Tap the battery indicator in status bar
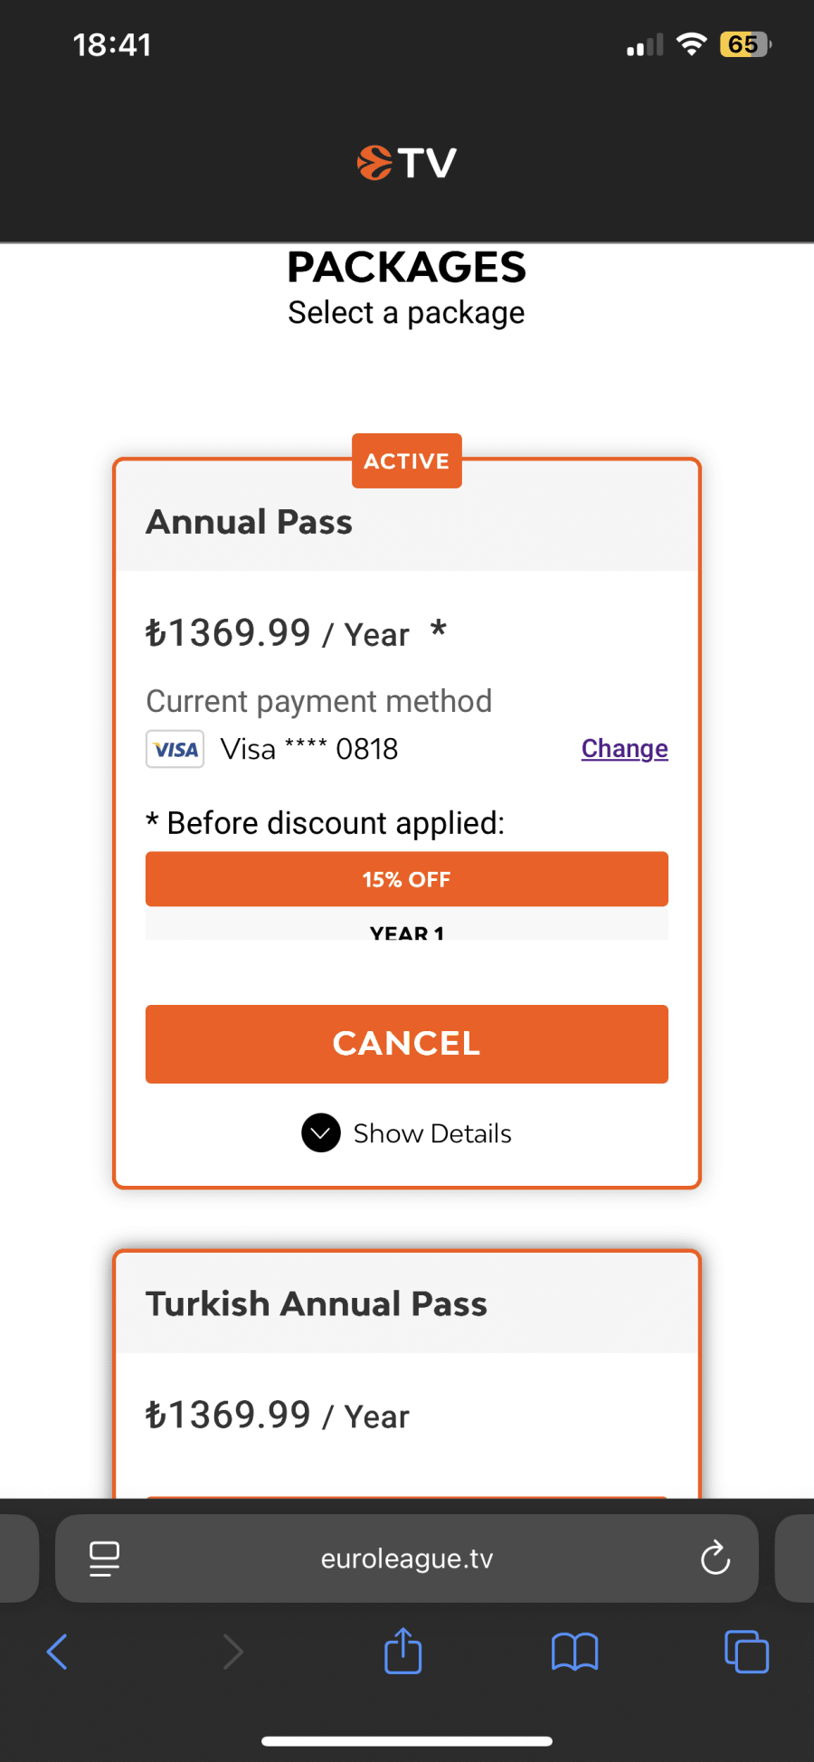The width and height of the screenshot is (814, 1762). (744, 44)
